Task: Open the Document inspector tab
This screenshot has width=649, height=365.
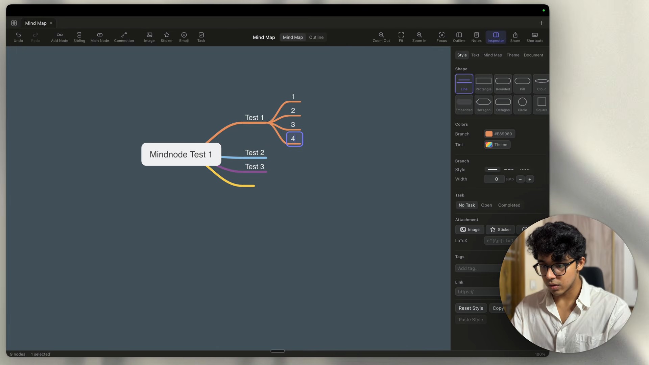Action: (x=533, y=55)
